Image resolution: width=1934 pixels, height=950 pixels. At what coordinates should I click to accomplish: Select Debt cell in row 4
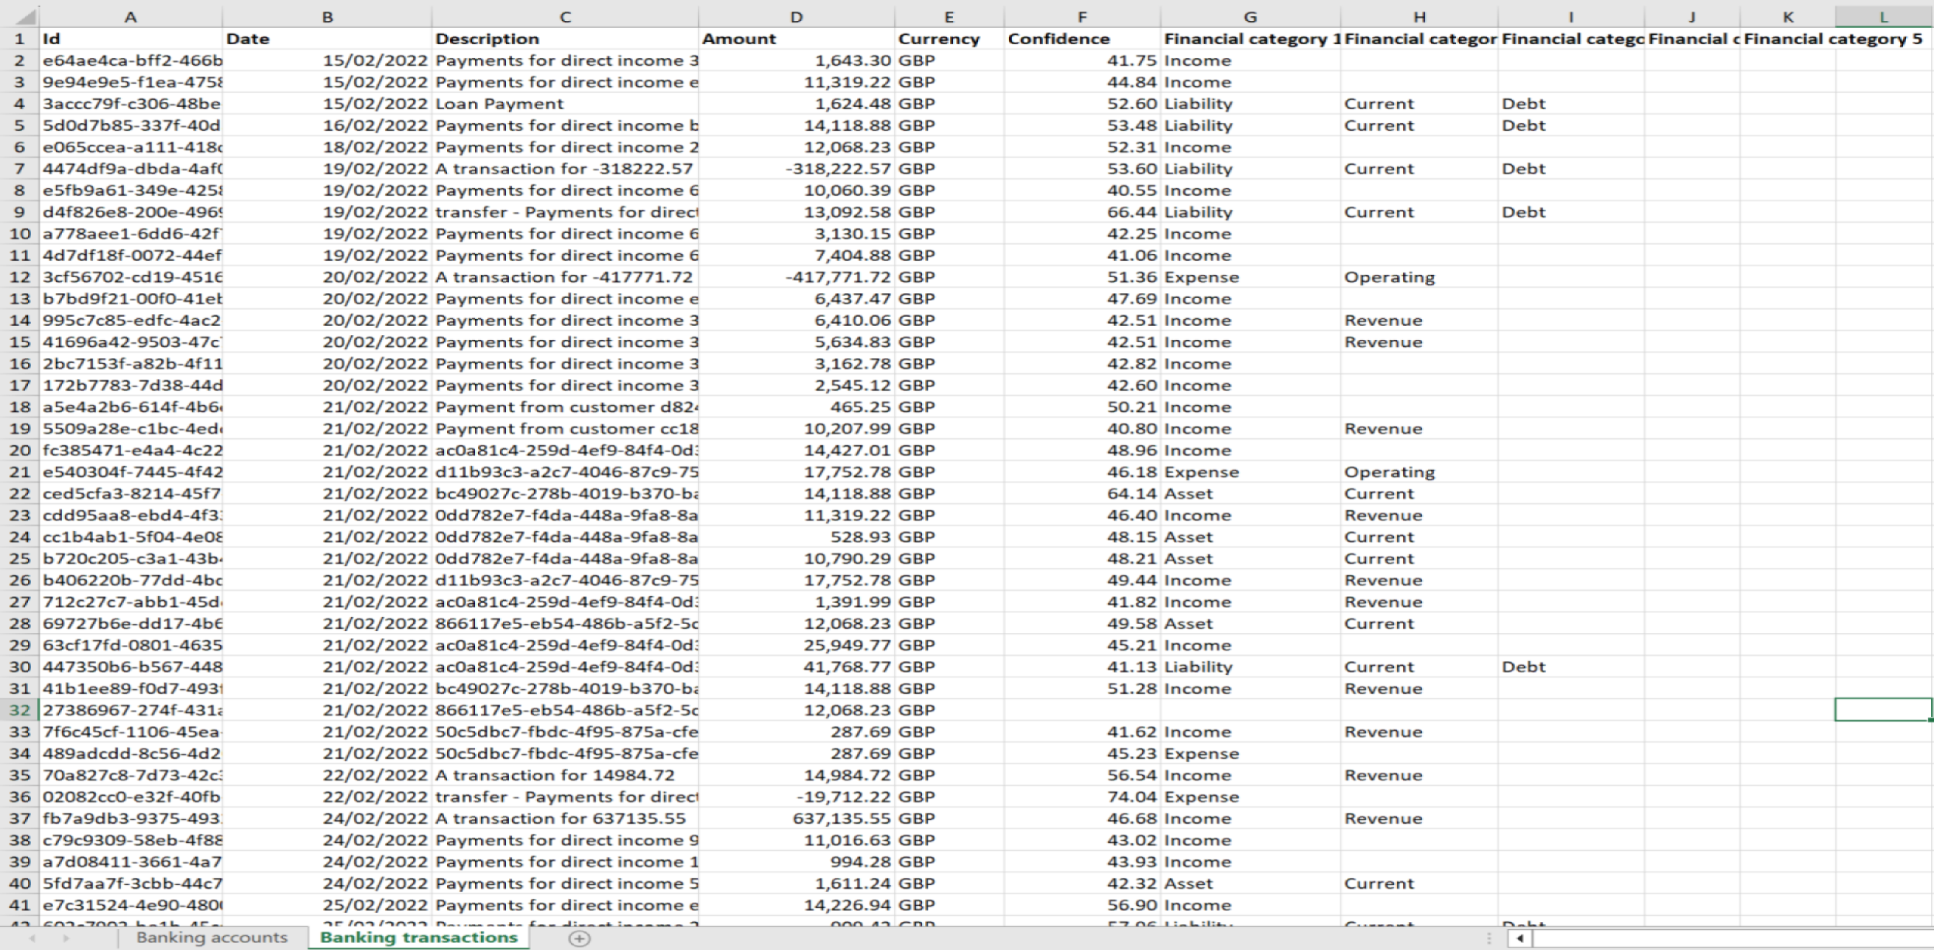pos(1571,104)
